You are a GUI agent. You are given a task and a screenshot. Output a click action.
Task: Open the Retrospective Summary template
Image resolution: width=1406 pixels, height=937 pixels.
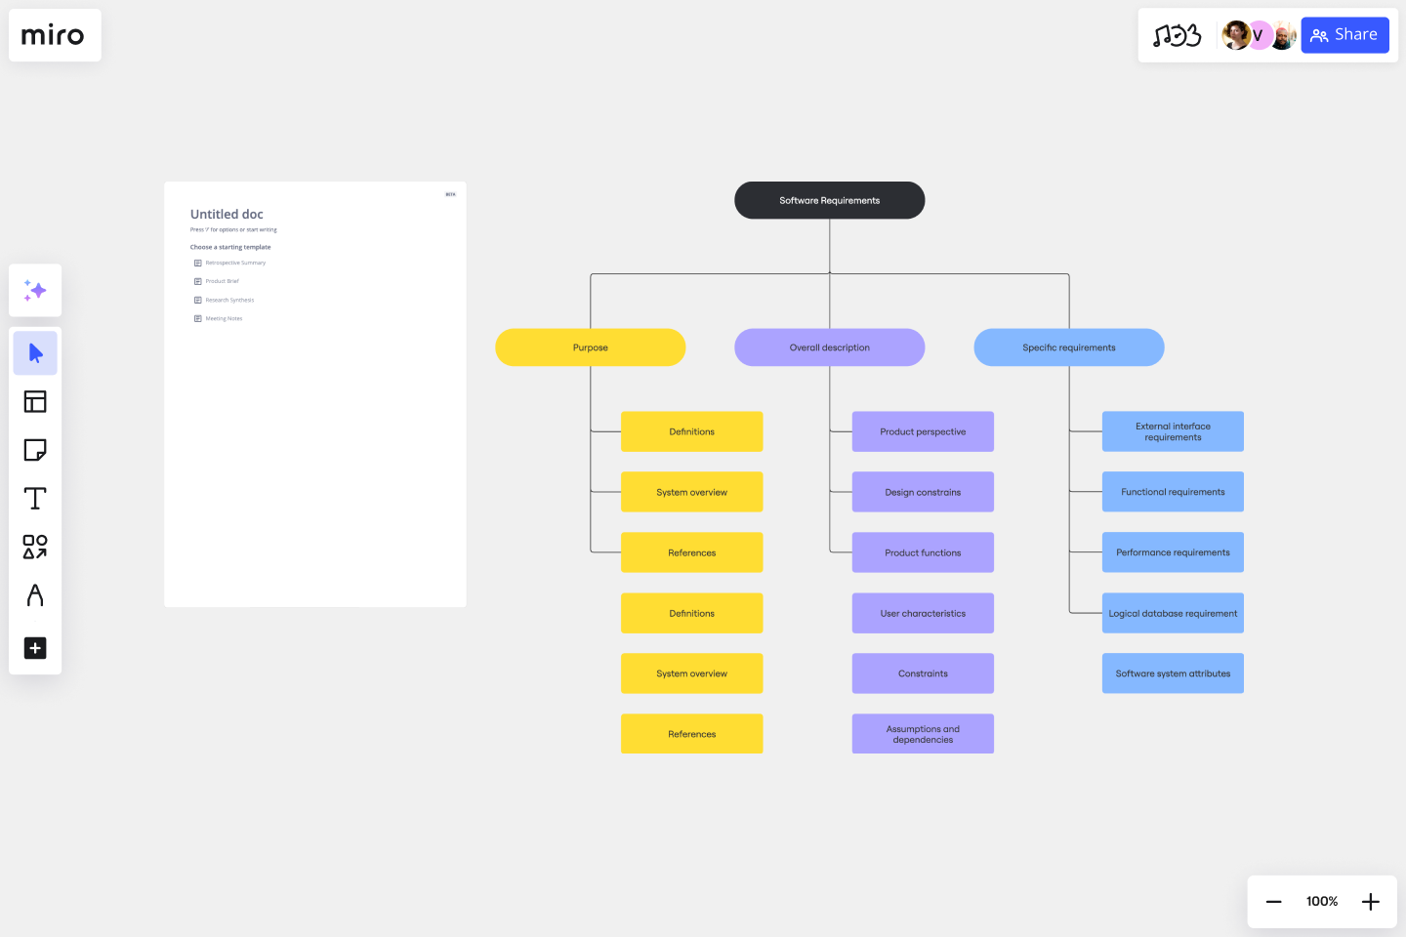coord(233,263)
